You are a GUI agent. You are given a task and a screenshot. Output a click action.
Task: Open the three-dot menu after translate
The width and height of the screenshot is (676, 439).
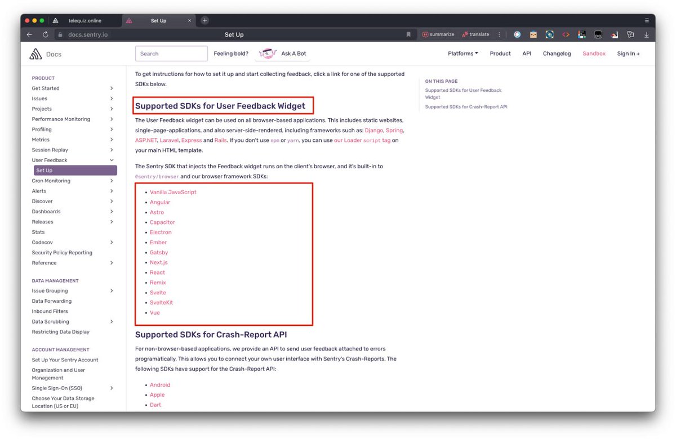click(x=499, y=34)
